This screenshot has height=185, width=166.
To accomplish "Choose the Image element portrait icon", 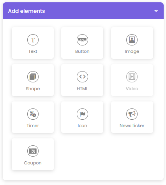I will [132, 40].
